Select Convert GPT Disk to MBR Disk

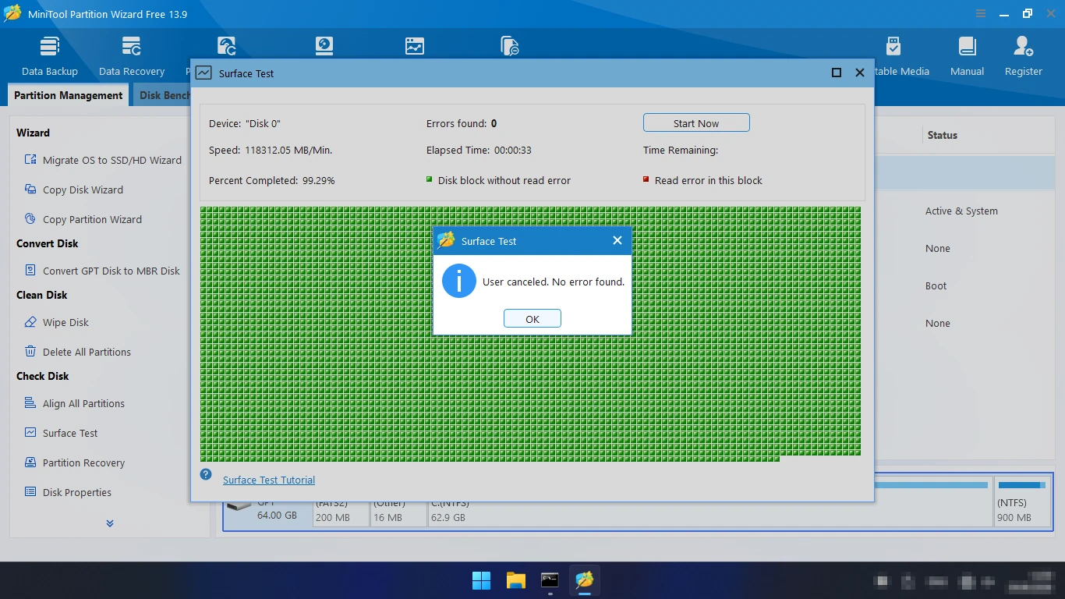[x=102, y=271]
